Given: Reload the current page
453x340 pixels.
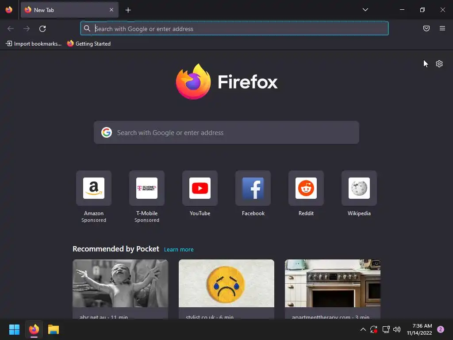Looking at the screenshot, I should point(42,29).
